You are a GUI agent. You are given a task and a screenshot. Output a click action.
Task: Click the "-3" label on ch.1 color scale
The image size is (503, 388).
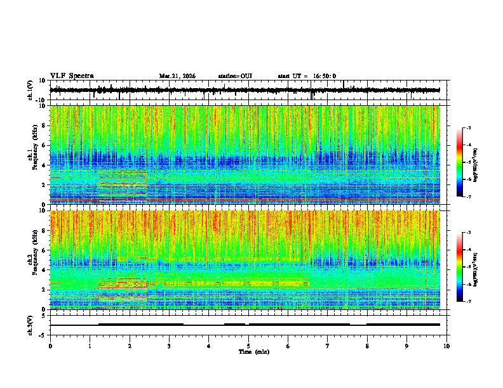[x=468, y=128]
